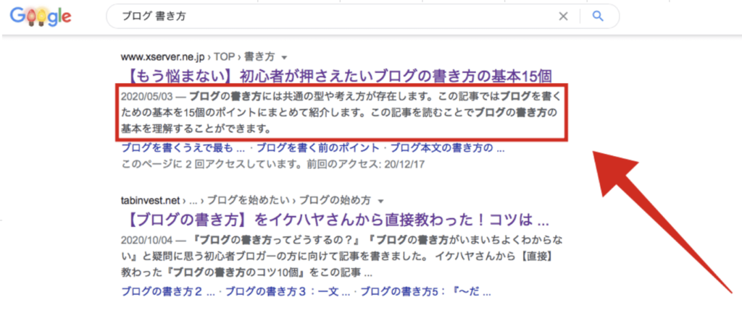Open the dropdown arrow next to the tabinvest.net breadcrumb
This screenshot has height=310, width=742.
point(380,200)
